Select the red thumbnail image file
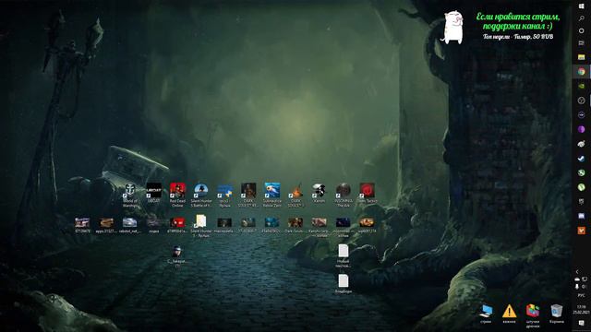This screenshot has width=591, height=332. point(177,225)
